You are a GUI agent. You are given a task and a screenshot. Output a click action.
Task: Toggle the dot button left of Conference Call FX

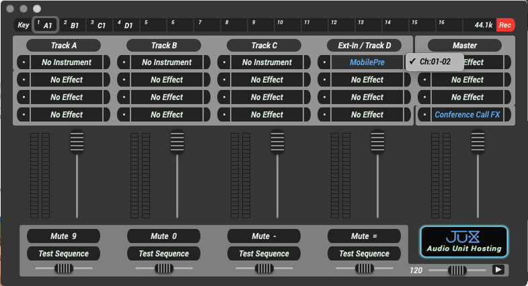[x=424, y=115]
